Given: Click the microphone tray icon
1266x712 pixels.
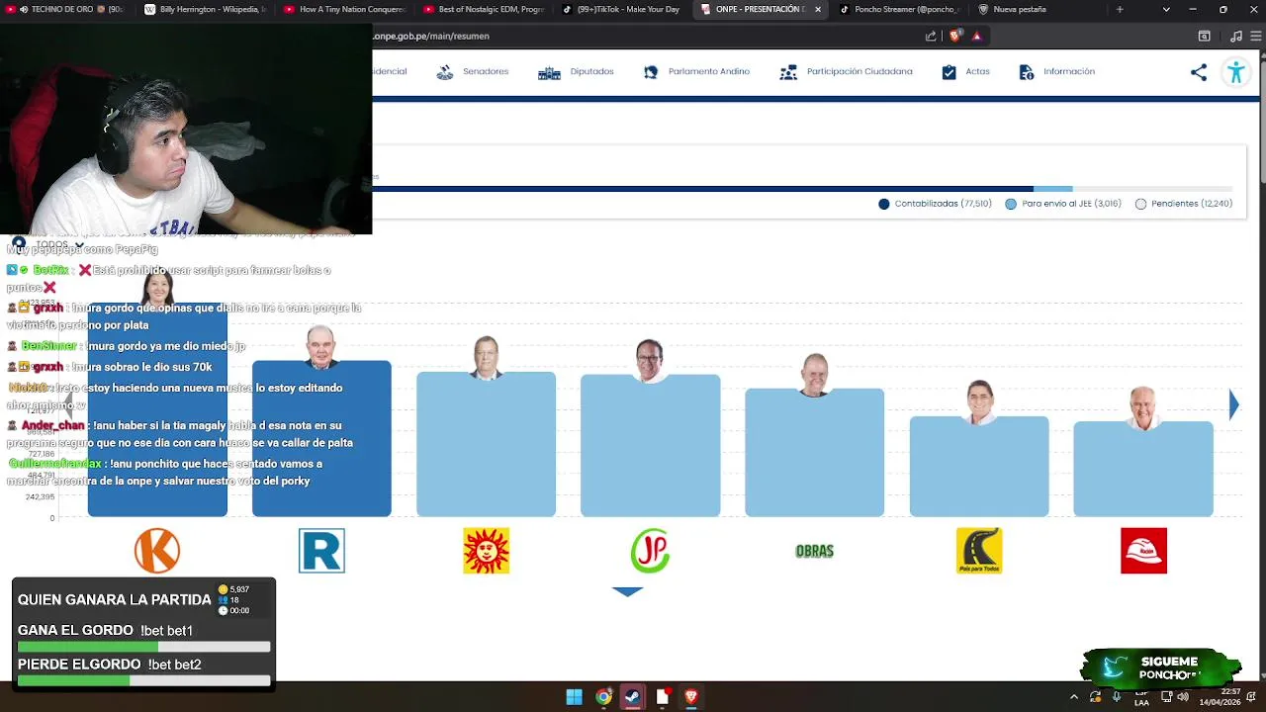Looking at the screenshot, I should [x=1117, y=697].
